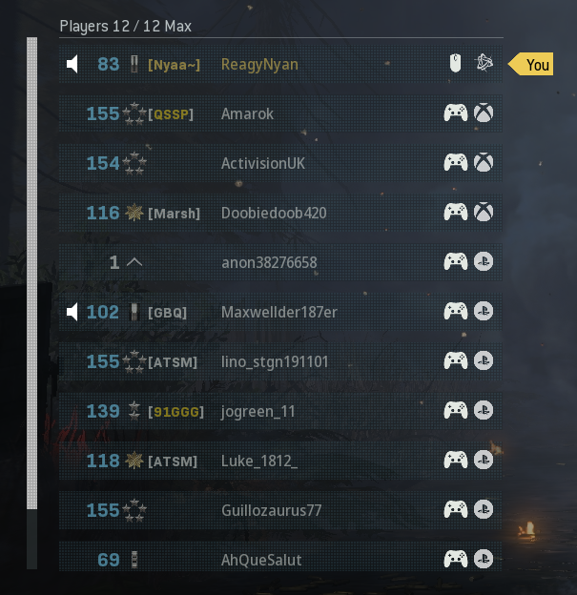Viewport: 577px width, 595px height.
Task: Click the Xbox icon on Doobiedoob420 row
Action: [484, 212]
